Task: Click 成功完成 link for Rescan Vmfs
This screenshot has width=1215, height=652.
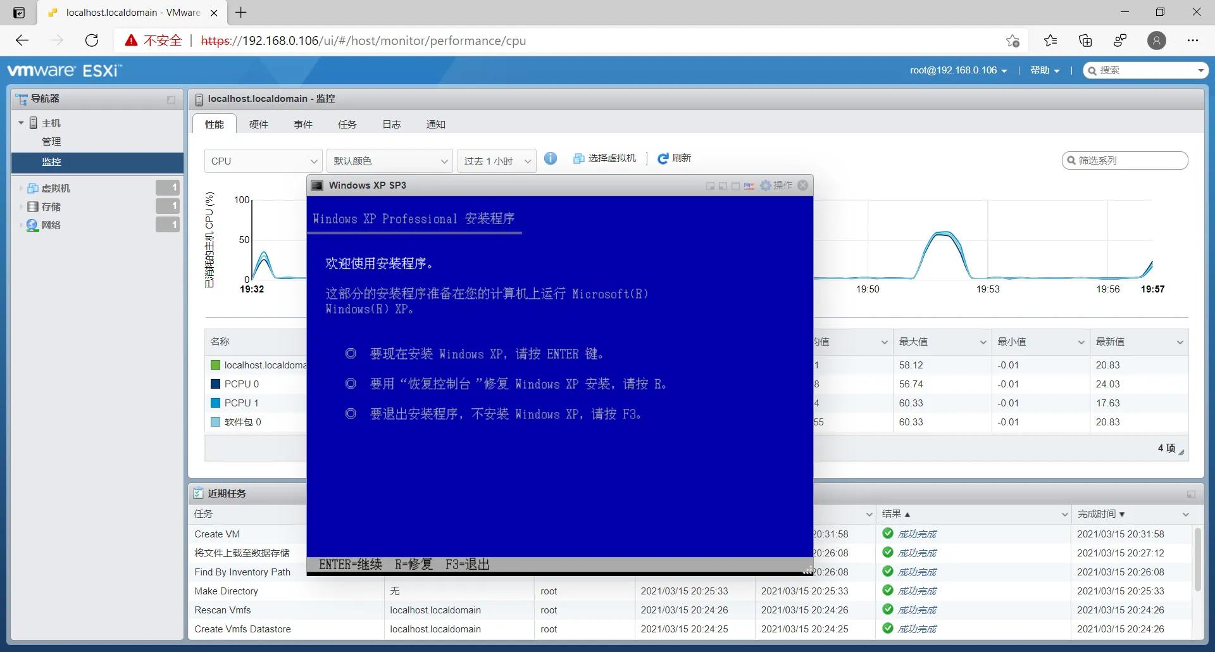Action: [917, 610]
